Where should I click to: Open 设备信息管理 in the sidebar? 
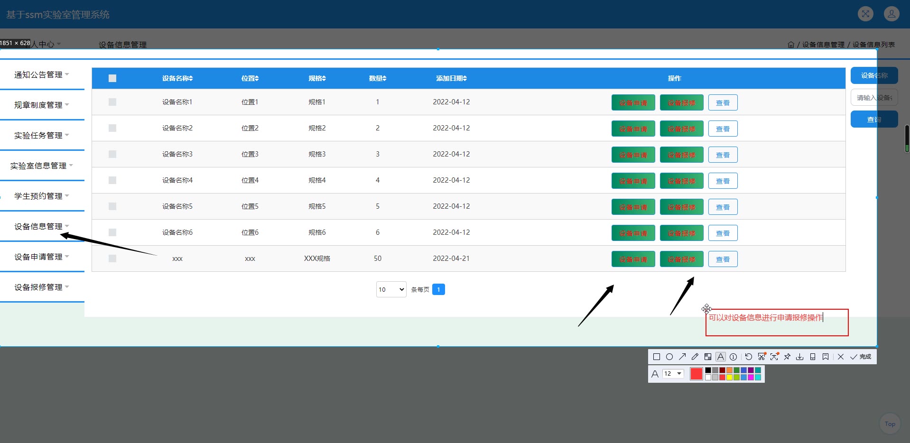tap(42, 227)
